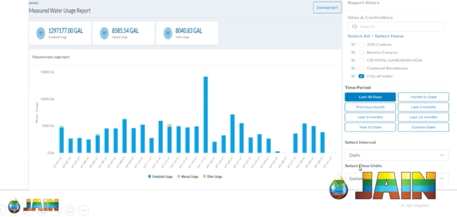Click the Bonita Canyon site name
The width and height of the screenshot is (457, 217).
point(382,52)
